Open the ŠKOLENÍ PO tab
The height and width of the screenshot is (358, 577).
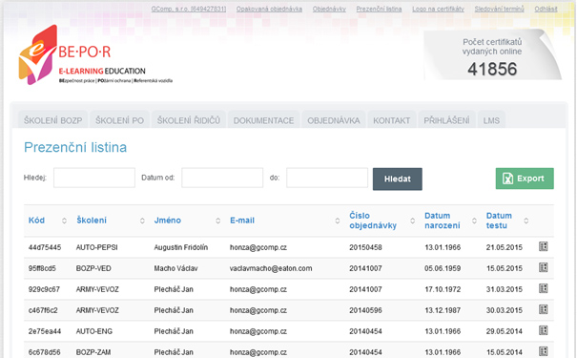pos(119,120)
